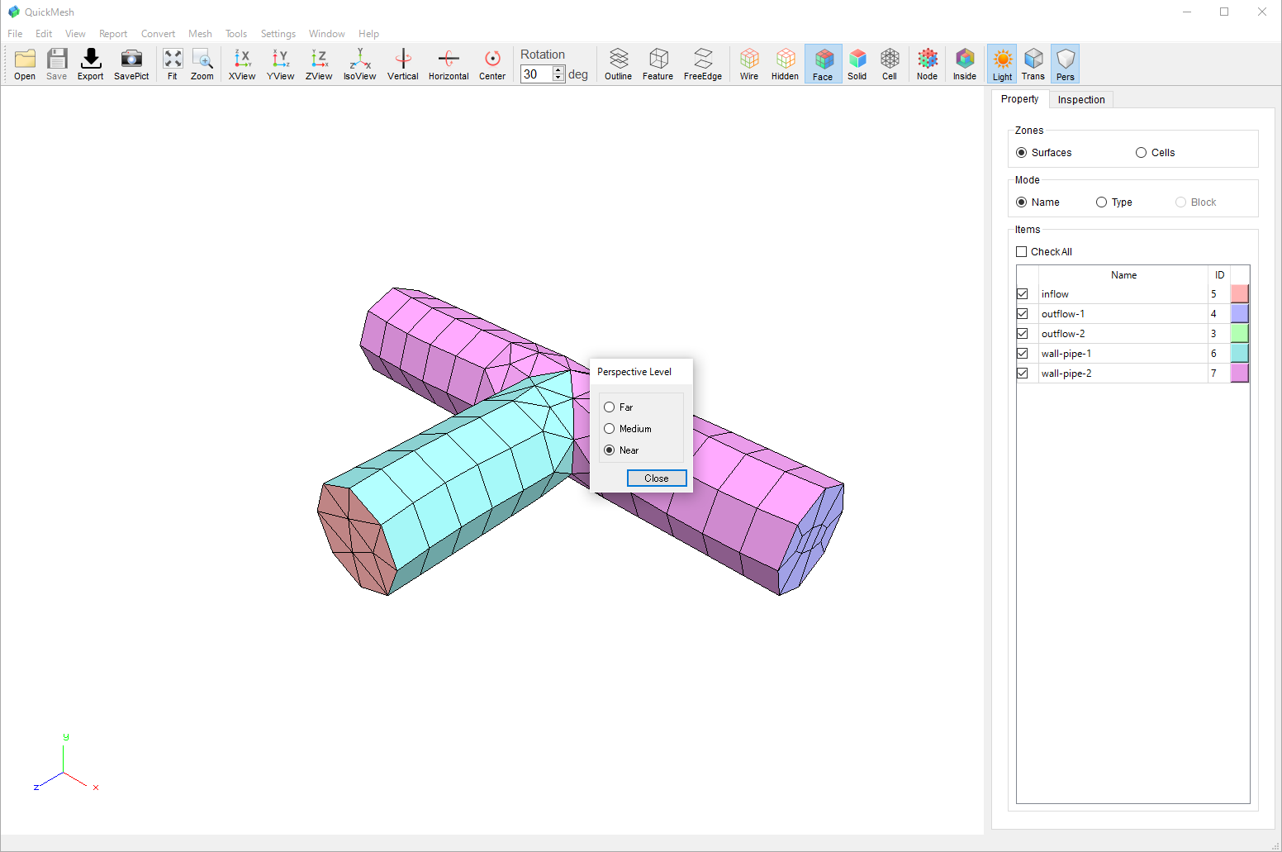1282x852 pixels.
Task: Rotate about the Horizontal axis
Action: tap(449, 64)
